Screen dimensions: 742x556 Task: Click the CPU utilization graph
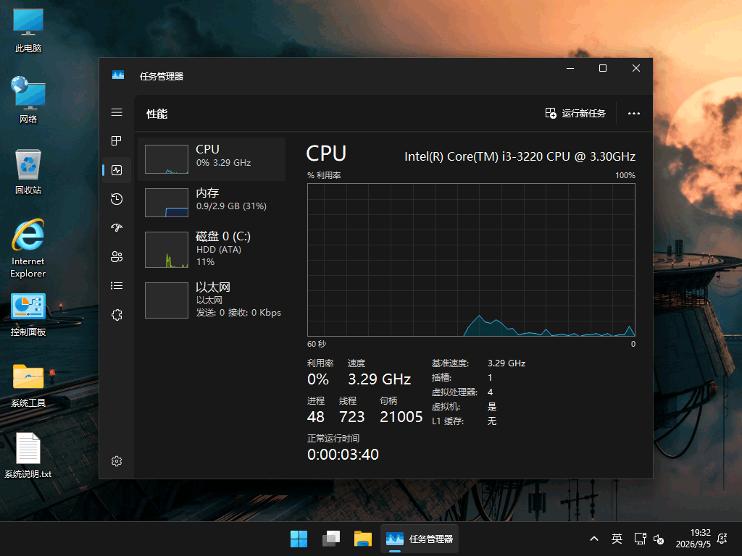[471, 260]
